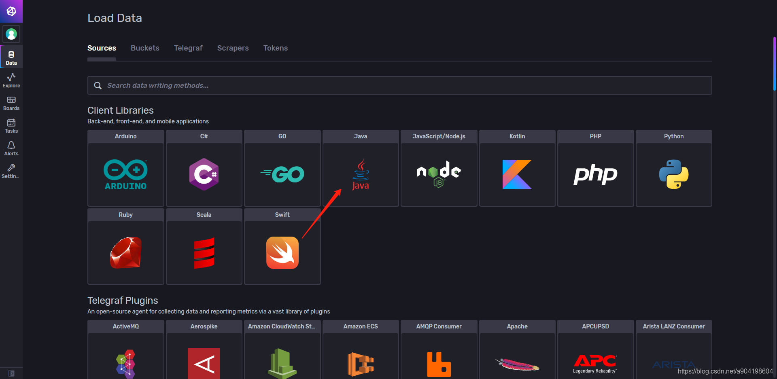Click the C# card title
The height and width of the screenshot is (379, 777).
click(x=204, y=136)
